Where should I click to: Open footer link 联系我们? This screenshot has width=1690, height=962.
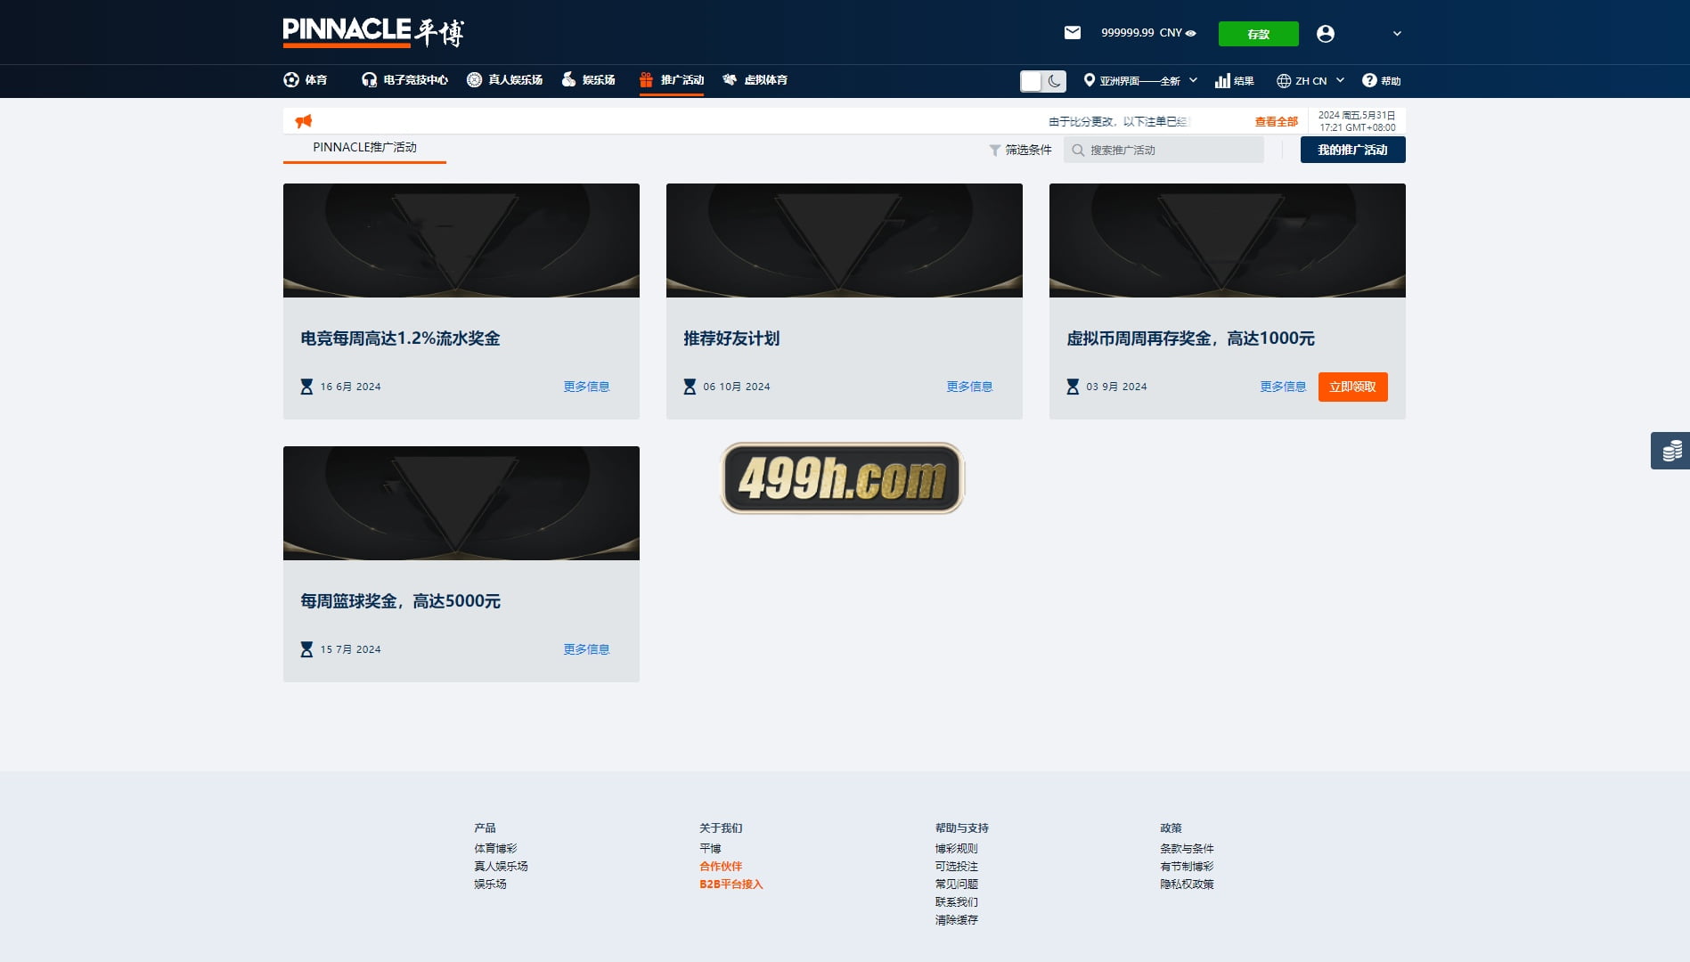(956, 902)
